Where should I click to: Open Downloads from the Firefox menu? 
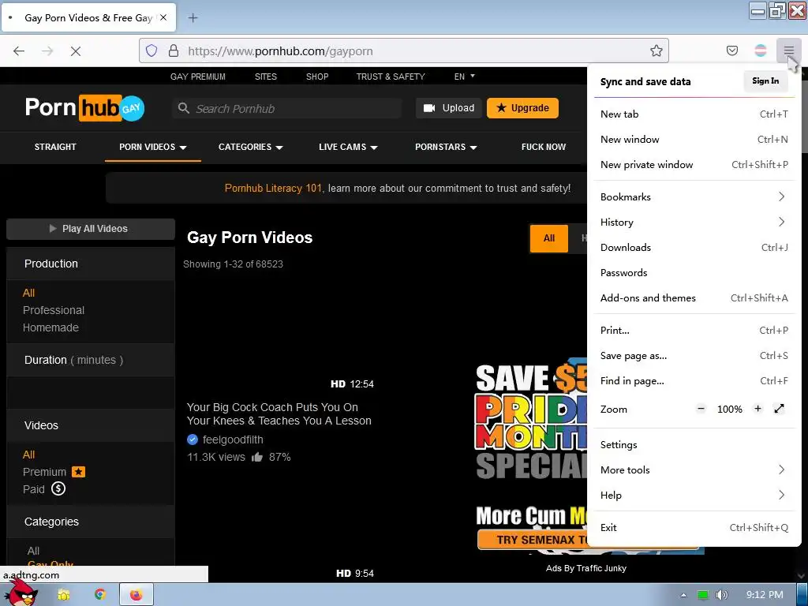694,247
